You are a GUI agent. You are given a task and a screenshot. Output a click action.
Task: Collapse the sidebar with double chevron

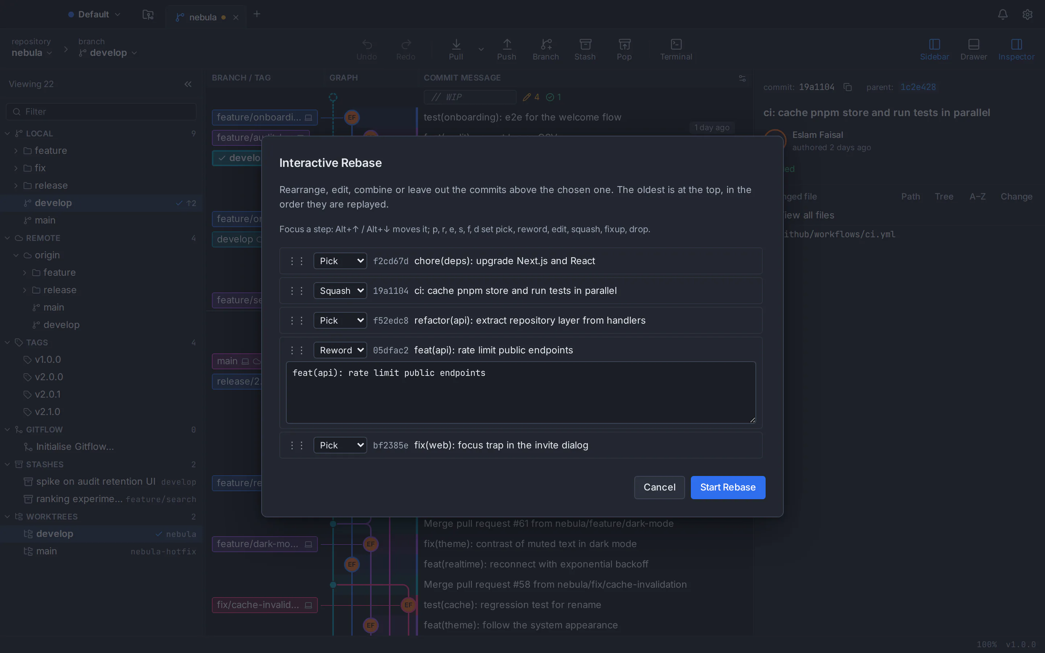[x=188, y=84]
